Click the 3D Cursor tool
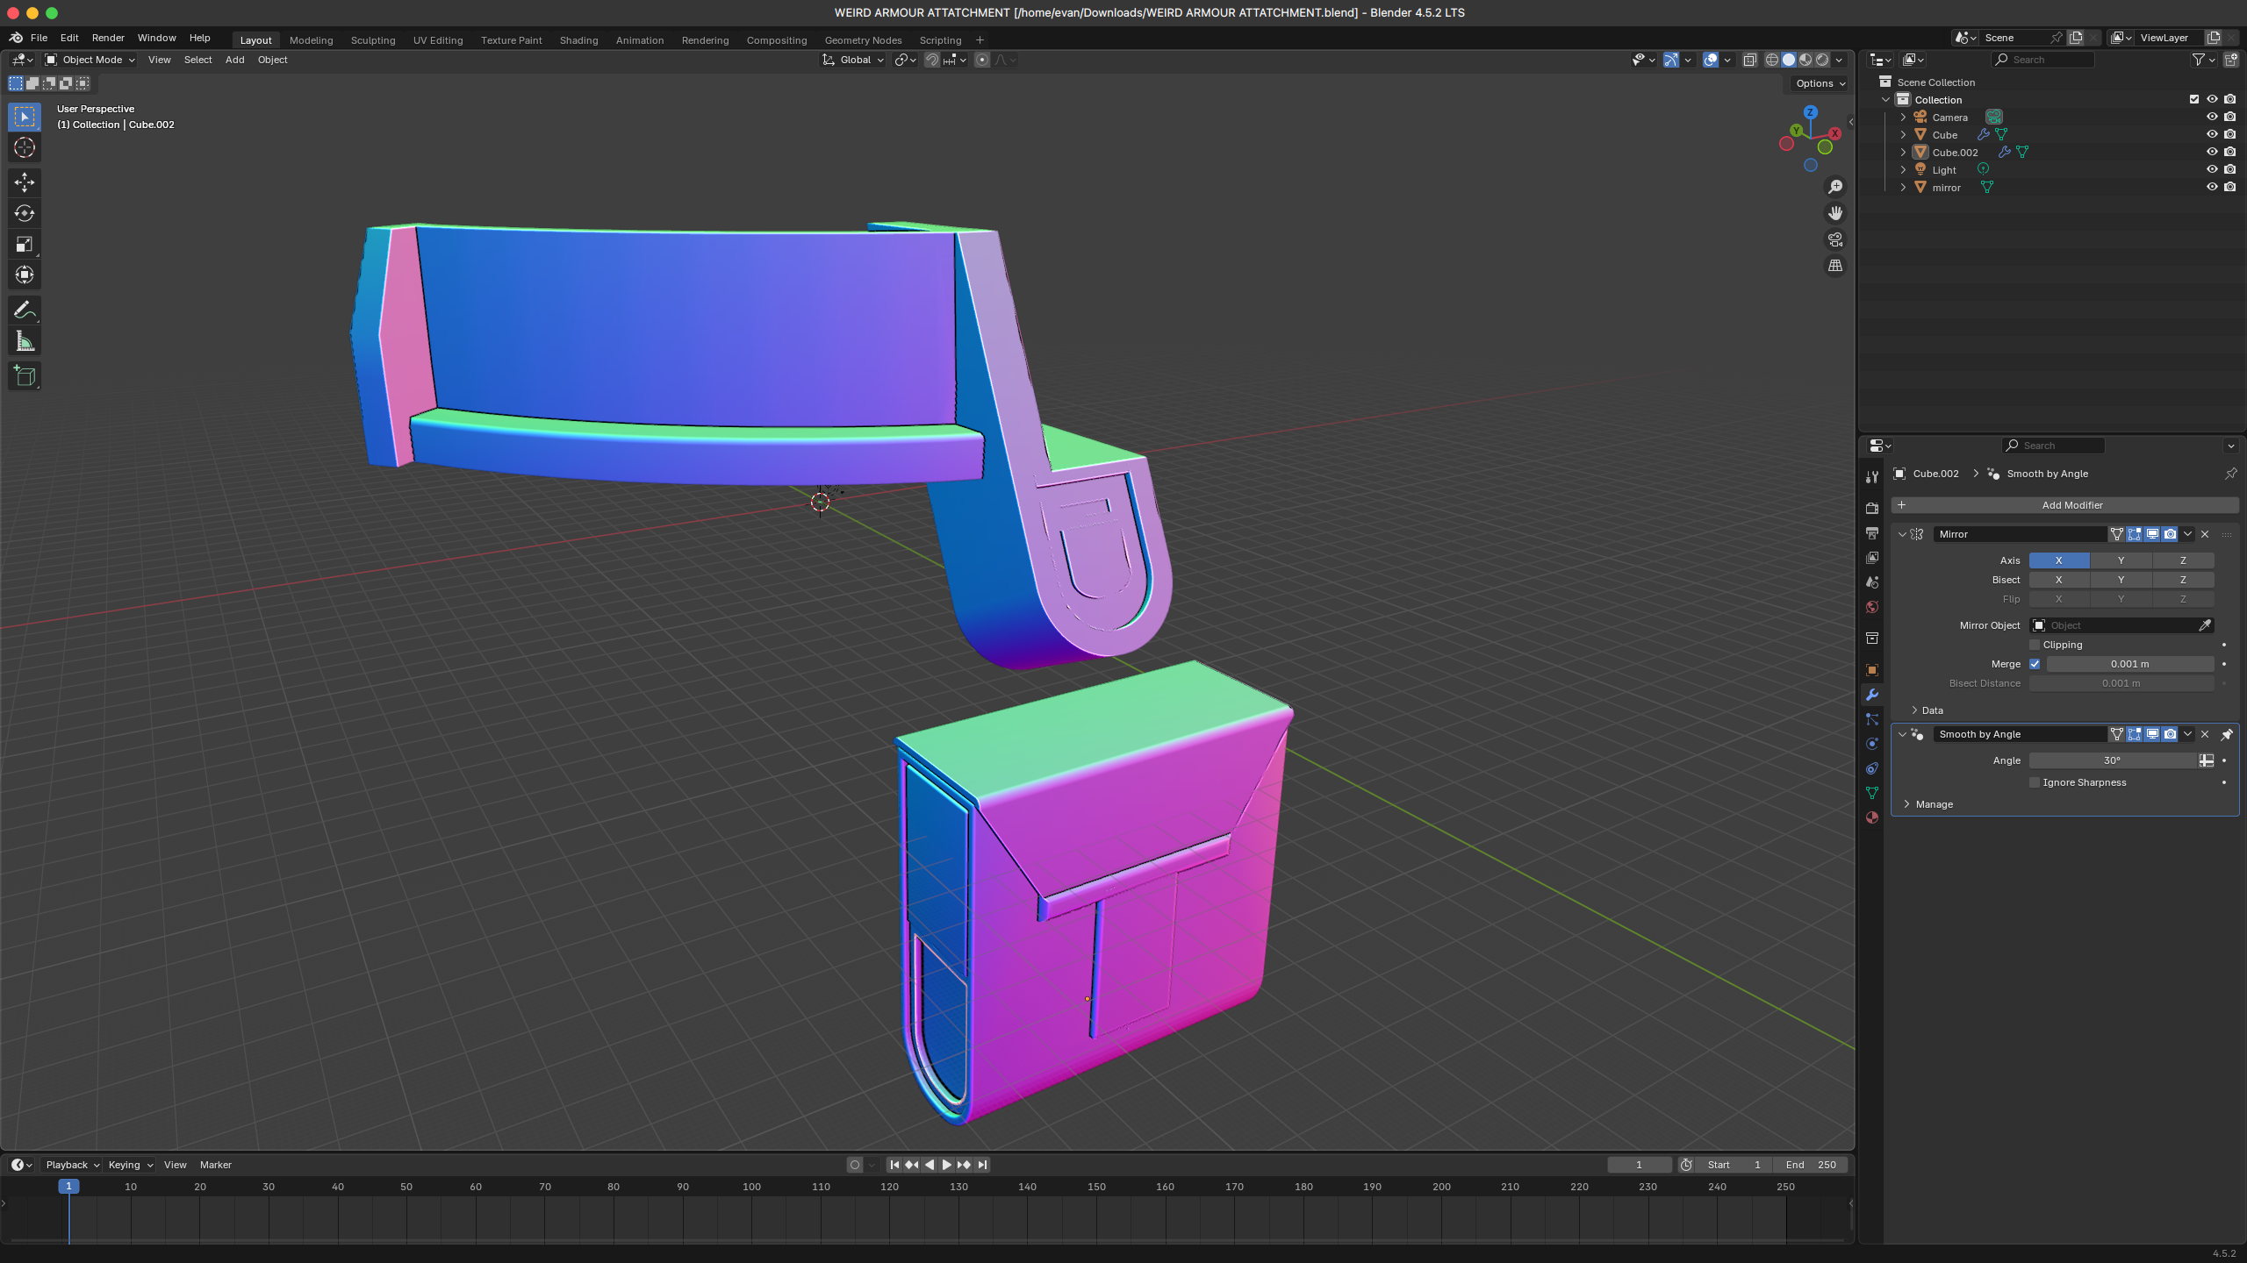Viewport: 2247px width, 1263px height. click(25, 147)
